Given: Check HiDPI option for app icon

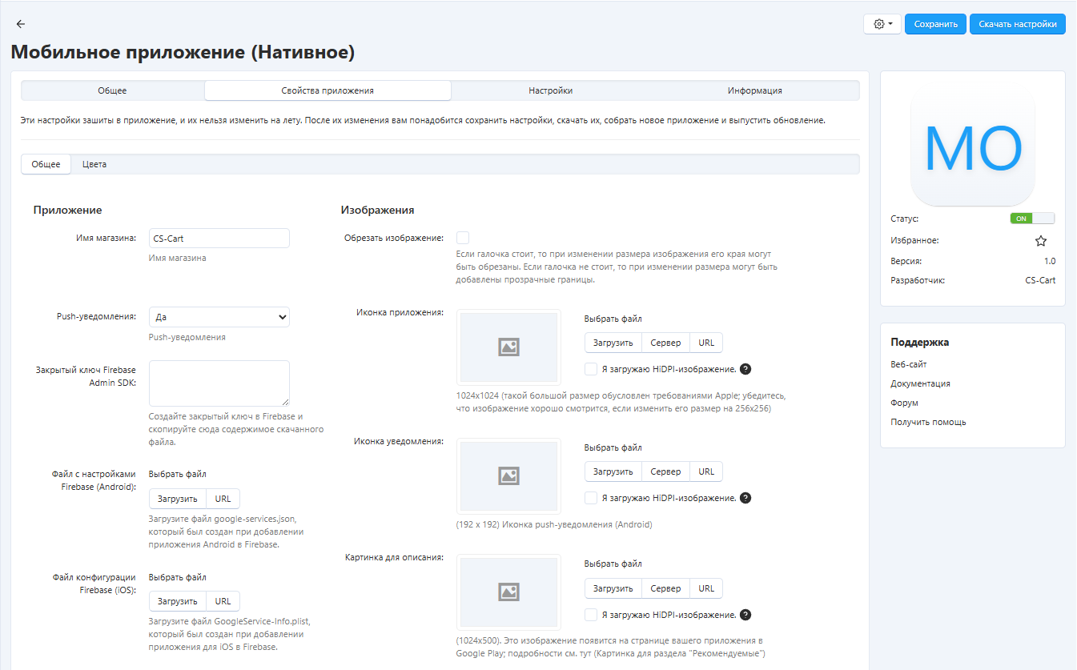Looking at the screenshot, I should tap(591, 369).
